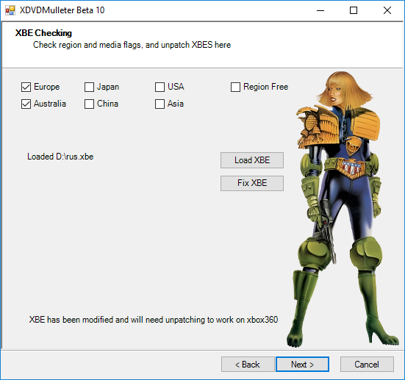Tick the China region checkbox

click(x=89, y=104)
